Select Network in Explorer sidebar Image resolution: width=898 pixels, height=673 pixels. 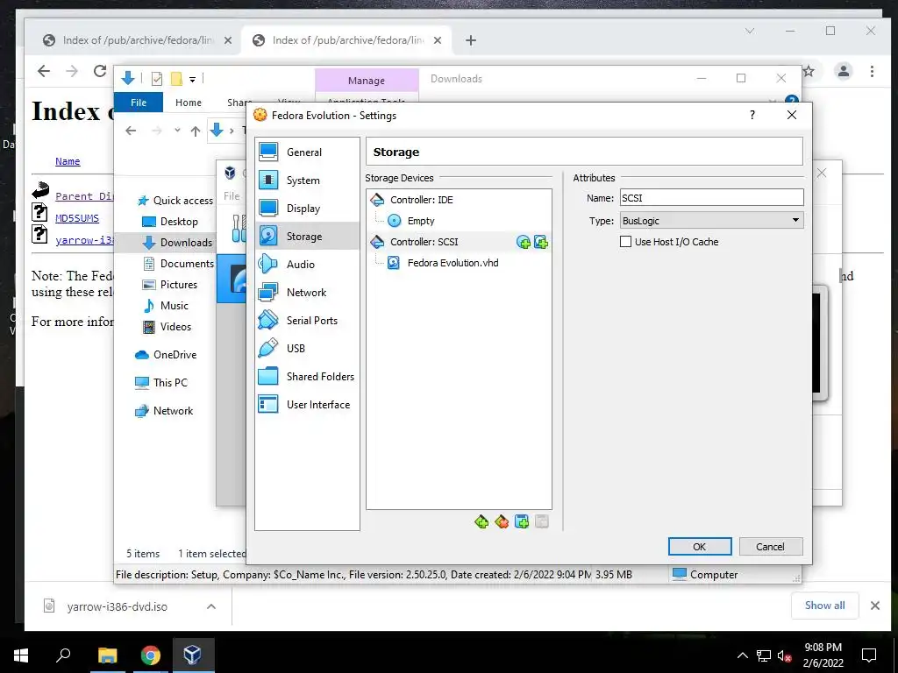point(164,411)
